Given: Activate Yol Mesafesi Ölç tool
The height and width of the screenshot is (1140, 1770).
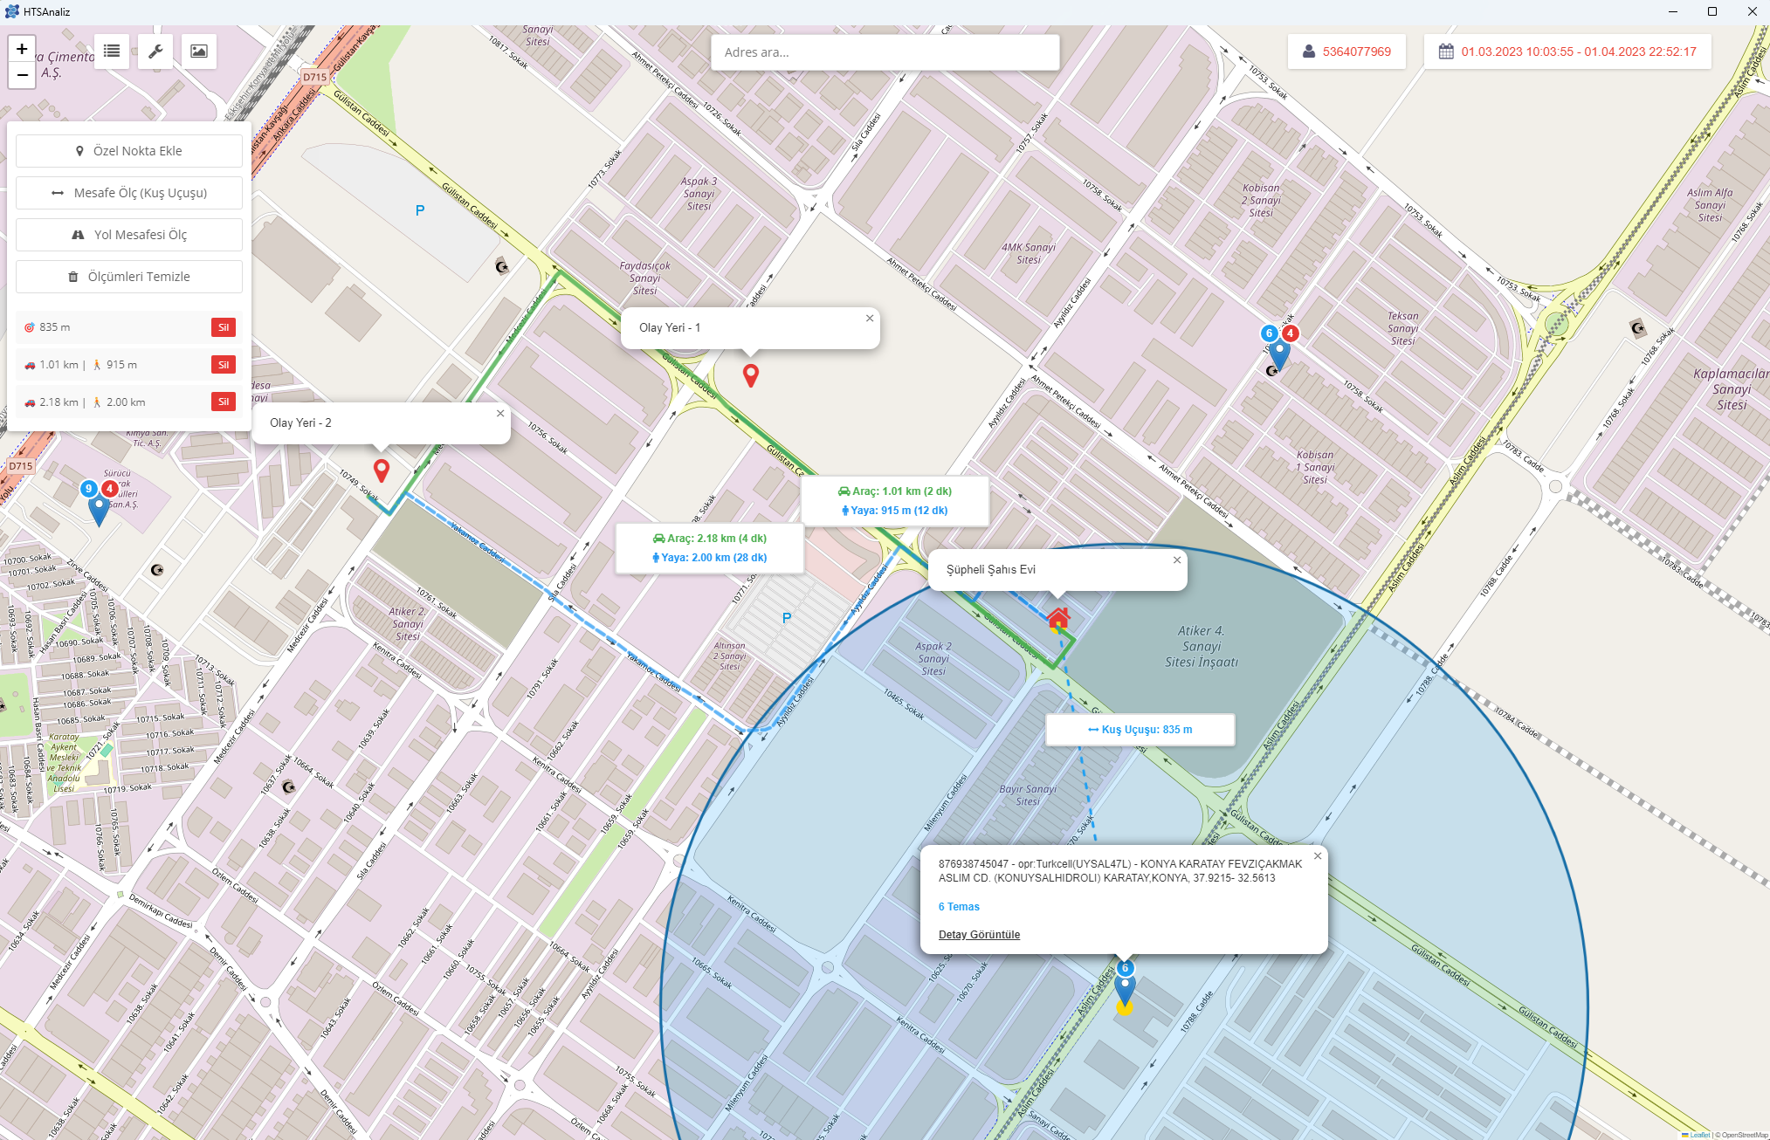Looking at the screenshot, I should [x=129, y=235].
